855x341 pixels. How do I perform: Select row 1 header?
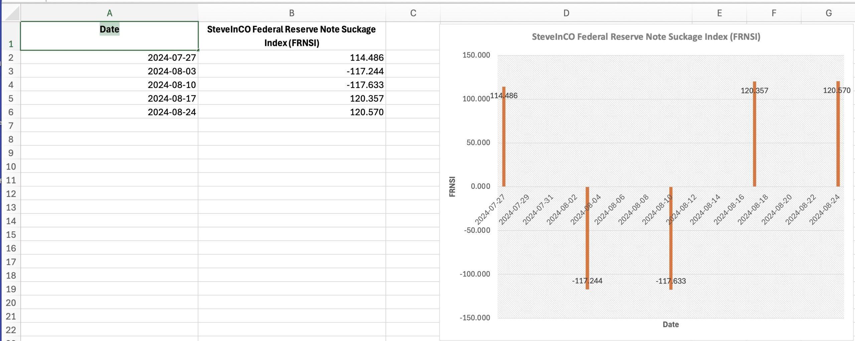(x=11, y=36)
